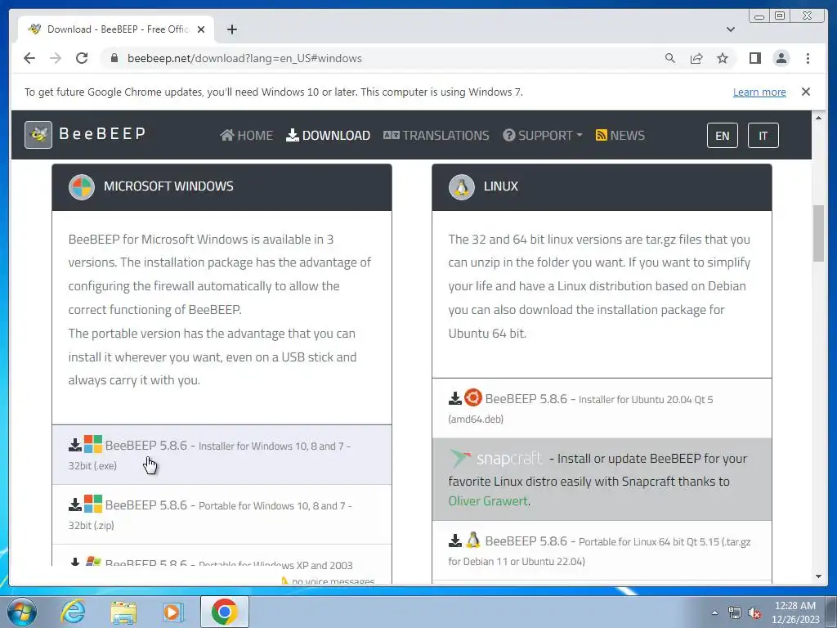
Task: Open the Chrome profile avatar menu
Action: coord(781,58)
